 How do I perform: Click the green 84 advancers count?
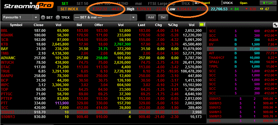tap(237, 9)
